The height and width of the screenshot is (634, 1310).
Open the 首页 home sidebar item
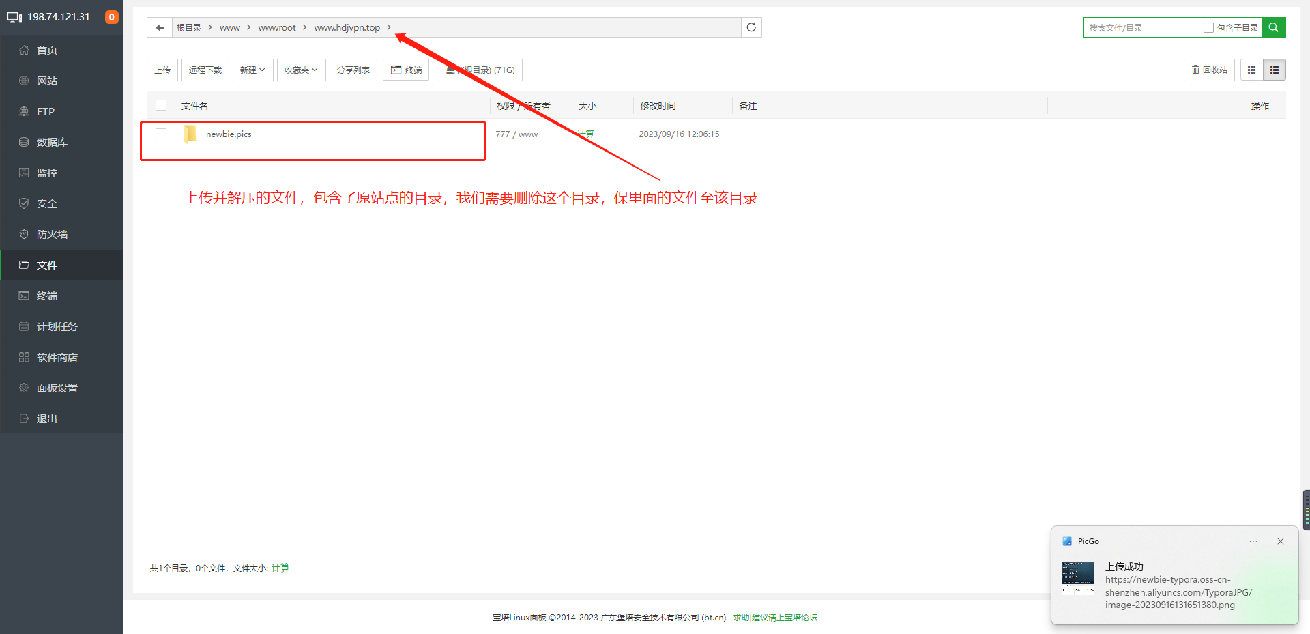61,50
